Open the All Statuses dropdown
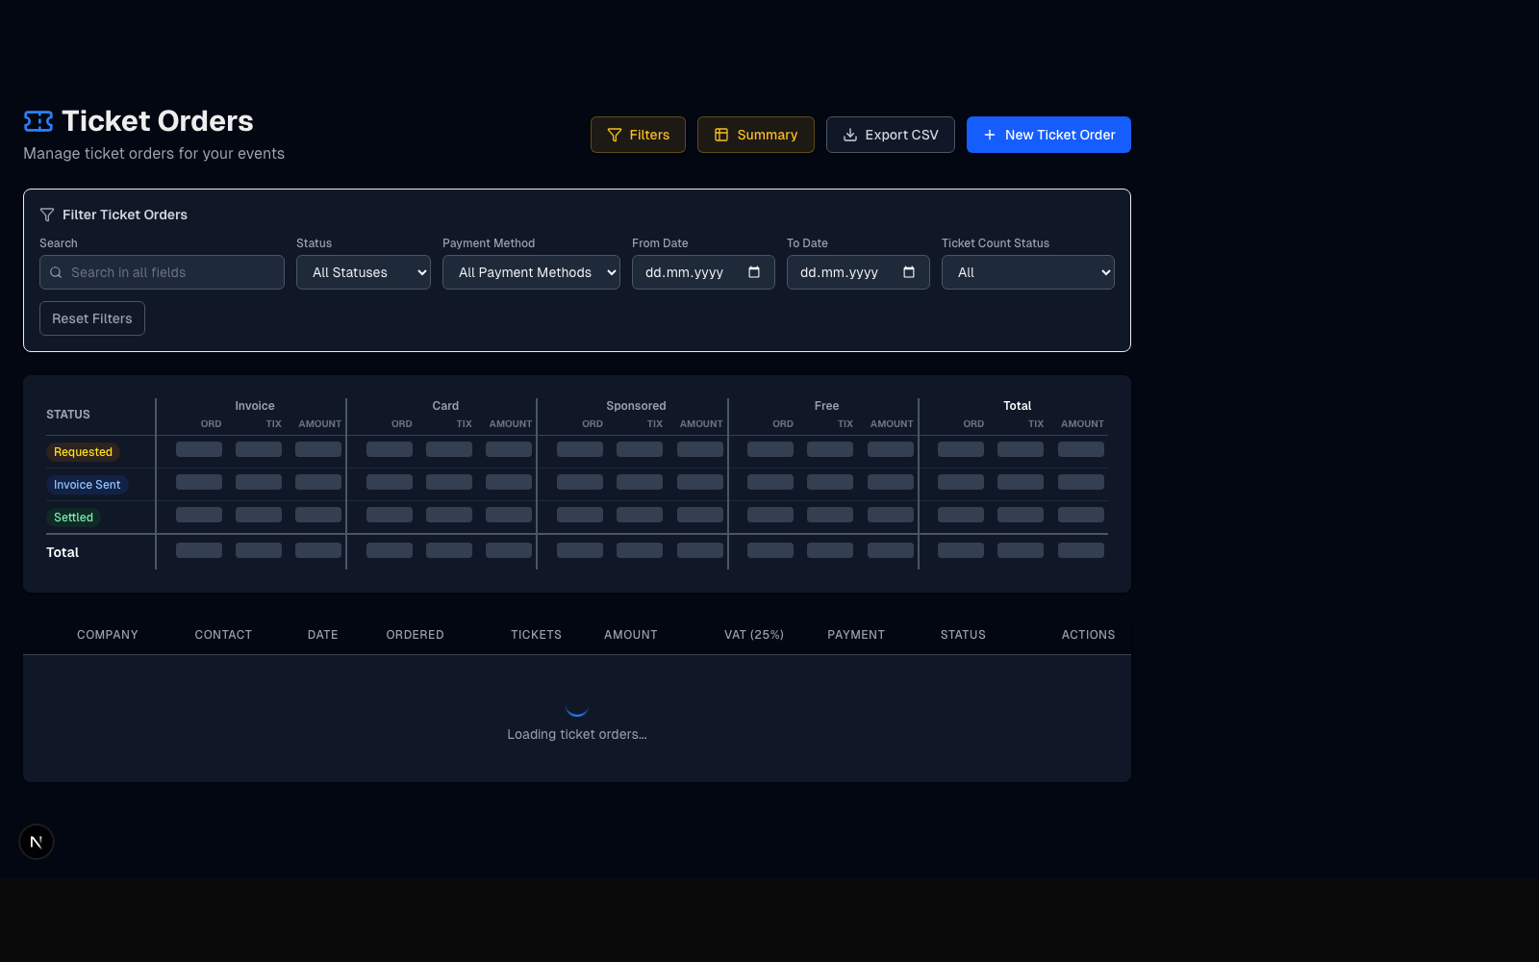 pyautogui.click(x=363, y=272)
